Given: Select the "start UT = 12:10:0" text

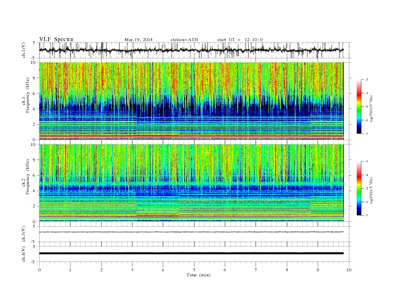Looking at the screenshot, I should click(240, 40).
